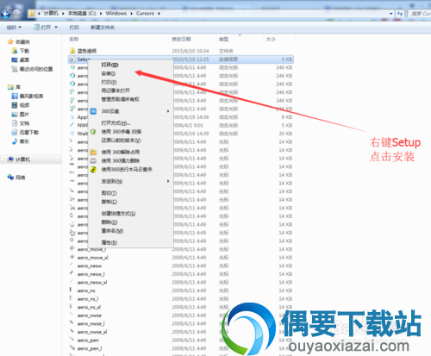Choose 使用 360解除占用 entry
This screenshot has height=356, width=431.
click(x=131, y=152)
